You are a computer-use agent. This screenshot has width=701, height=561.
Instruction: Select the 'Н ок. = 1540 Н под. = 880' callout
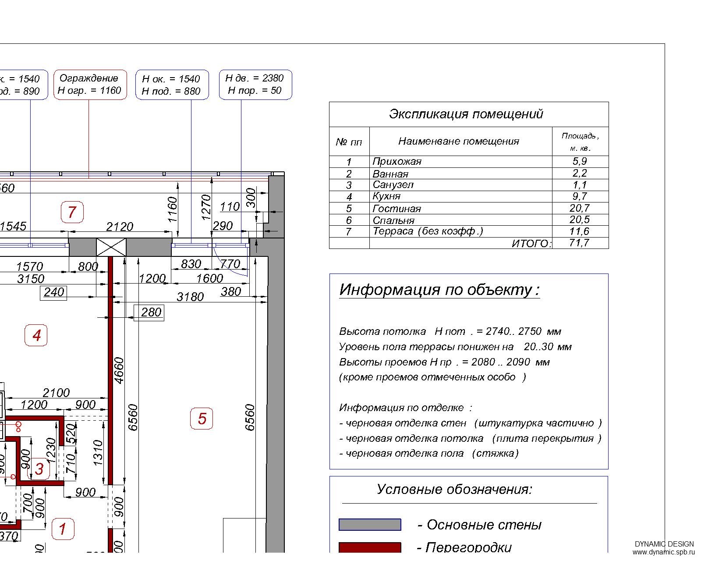[x=172, y=85]
